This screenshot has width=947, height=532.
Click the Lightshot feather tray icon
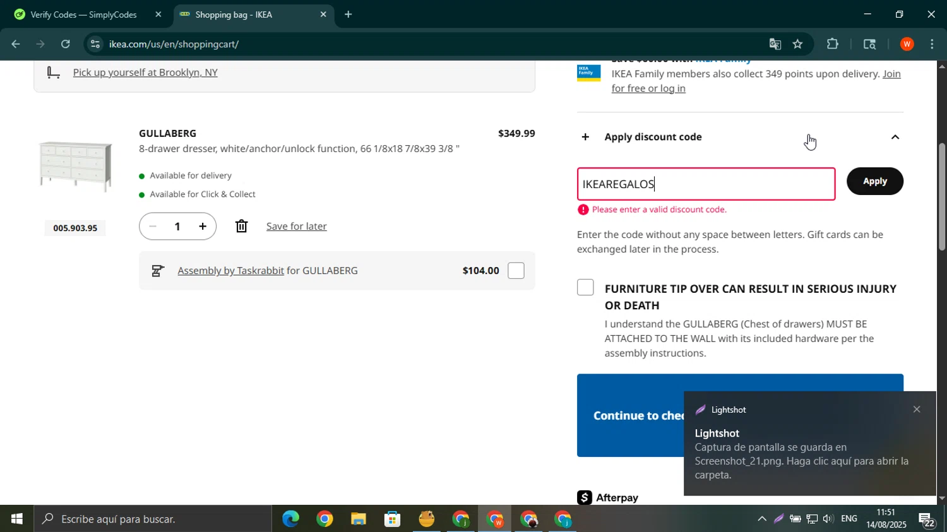tap(778, 519)
